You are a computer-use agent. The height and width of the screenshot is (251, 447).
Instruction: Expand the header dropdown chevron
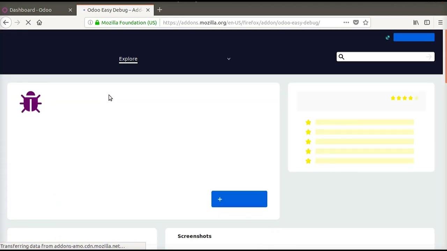click(x=229, y=59)
